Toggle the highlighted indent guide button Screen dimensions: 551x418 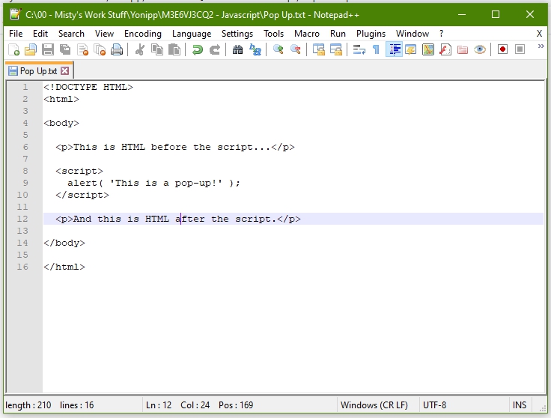click(394, 49)
